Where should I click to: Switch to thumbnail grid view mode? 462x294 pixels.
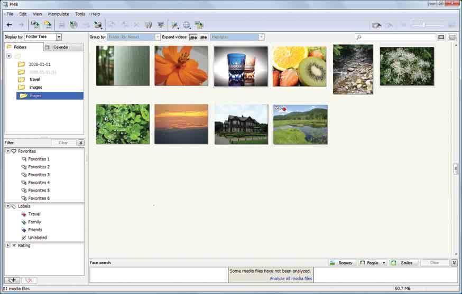click(x=452, y=37)
